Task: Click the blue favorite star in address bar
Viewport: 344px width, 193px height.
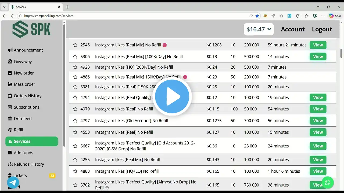Action: pyautogui.click(x=257, y=16)
